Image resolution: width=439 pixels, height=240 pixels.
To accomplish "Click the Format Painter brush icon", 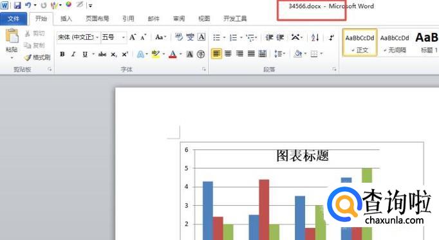I will pos(28,58).
